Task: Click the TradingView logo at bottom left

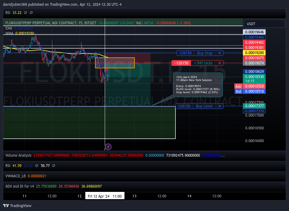Action: click(17, 206)
